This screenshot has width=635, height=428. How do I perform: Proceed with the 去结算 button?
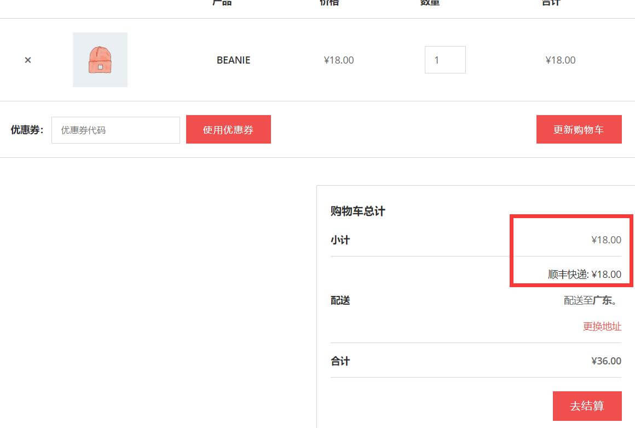(x=587, y=406)
